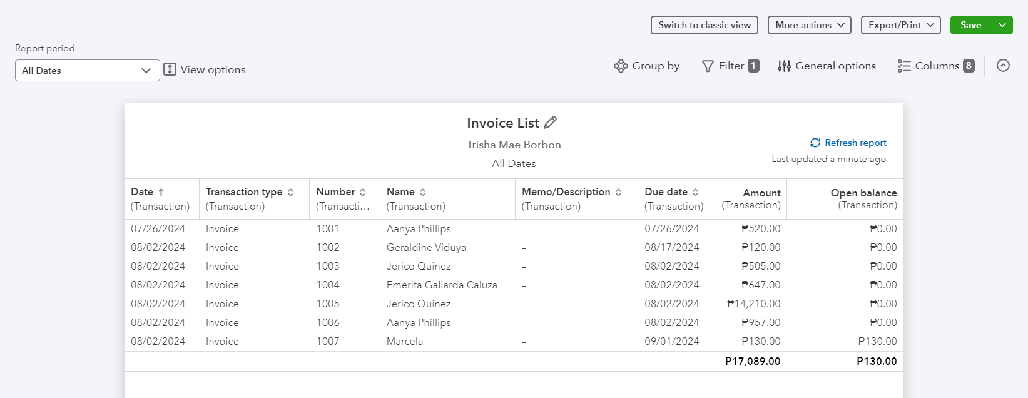Click the pencil icon beside Invoice List title
The width and height of the screenshot is (1028, 398).
pyautogui.click(x=551, y=123)
